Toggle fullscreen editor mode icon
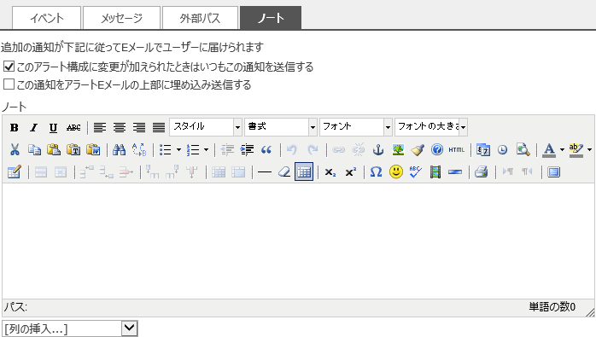Image resolution: width=596 pixels, height=337 pixels. [554, 172]
